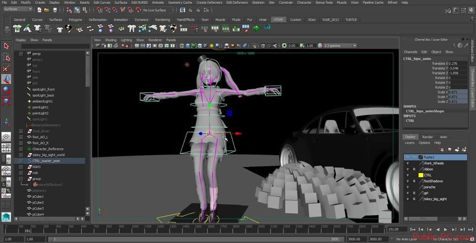Image resolution: width=476 pixels, height=243 pixels.
Task: Select the arrow Select tool in toolbox
Action: (6, 46)
